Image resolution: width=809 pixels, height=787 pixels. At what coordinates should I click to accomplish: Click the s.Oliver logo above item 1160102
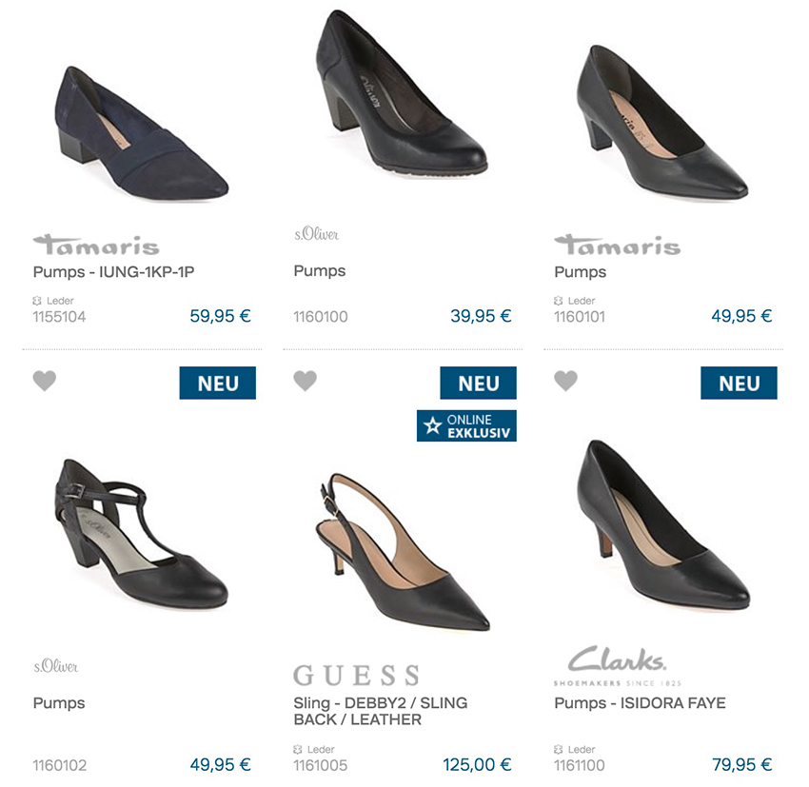click(x=56, y=666)
